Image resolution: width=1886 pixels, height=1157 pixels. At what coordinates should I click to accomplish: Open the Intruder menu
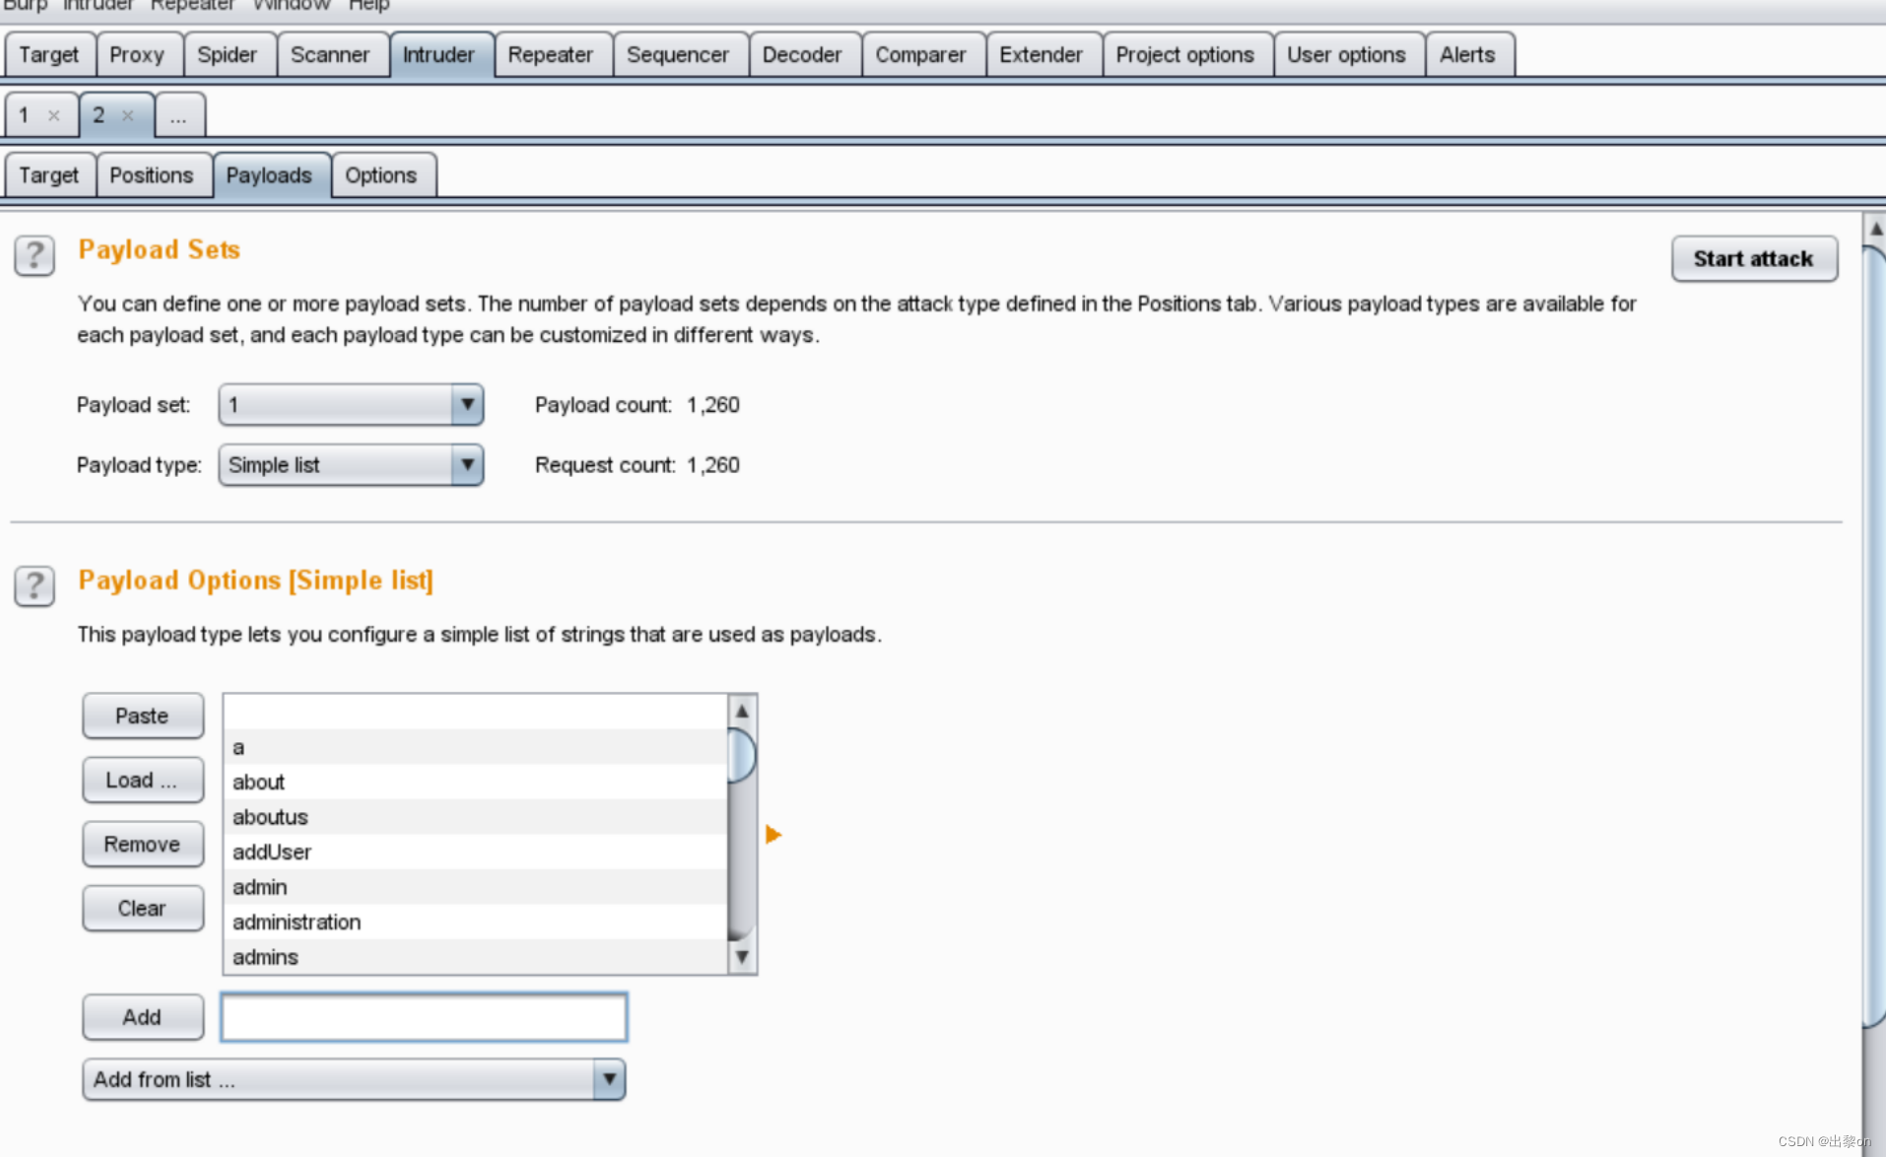point(98,6)
